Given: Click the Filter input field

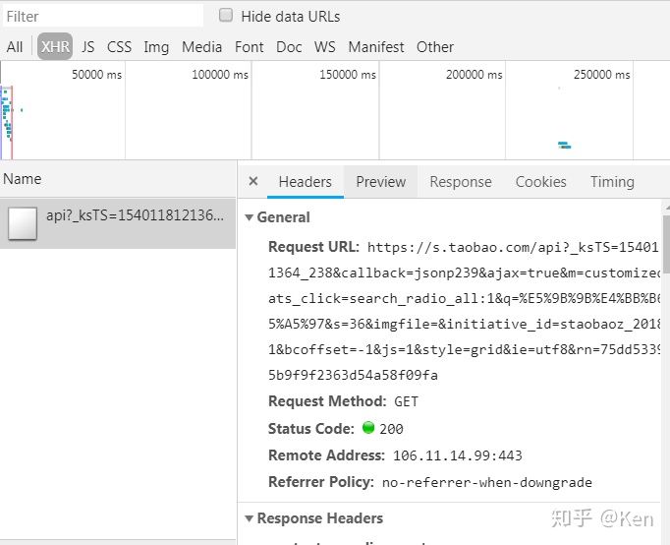Looking at the screenshot, I should [102, 17].
